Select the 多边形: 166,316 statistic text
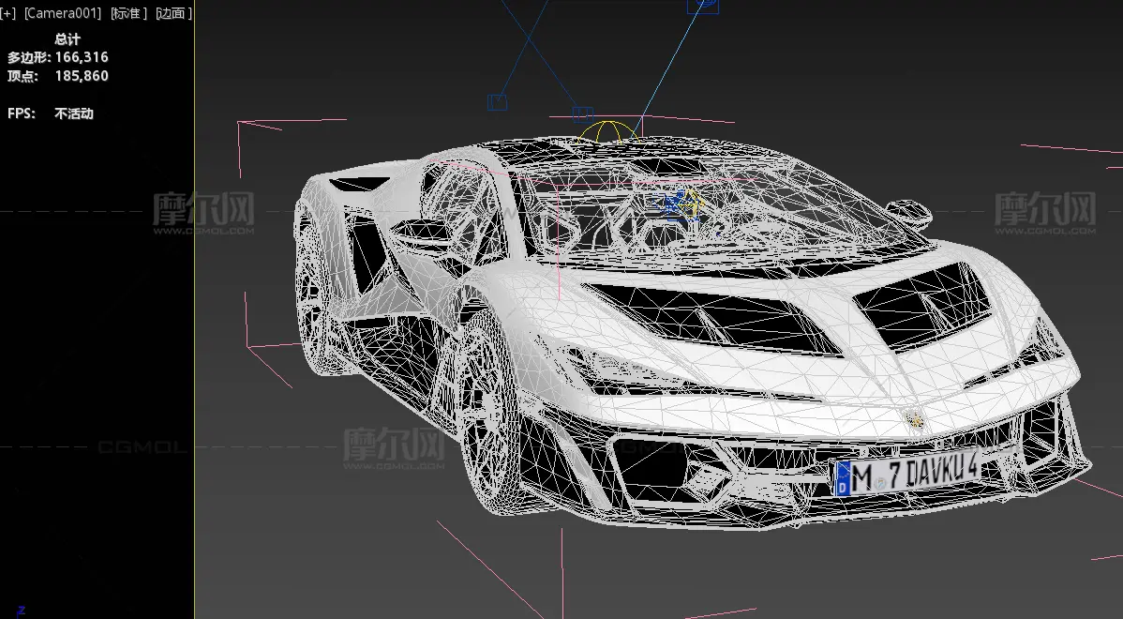The width and height of the screenshot is (1123, 619). [58, 57]
